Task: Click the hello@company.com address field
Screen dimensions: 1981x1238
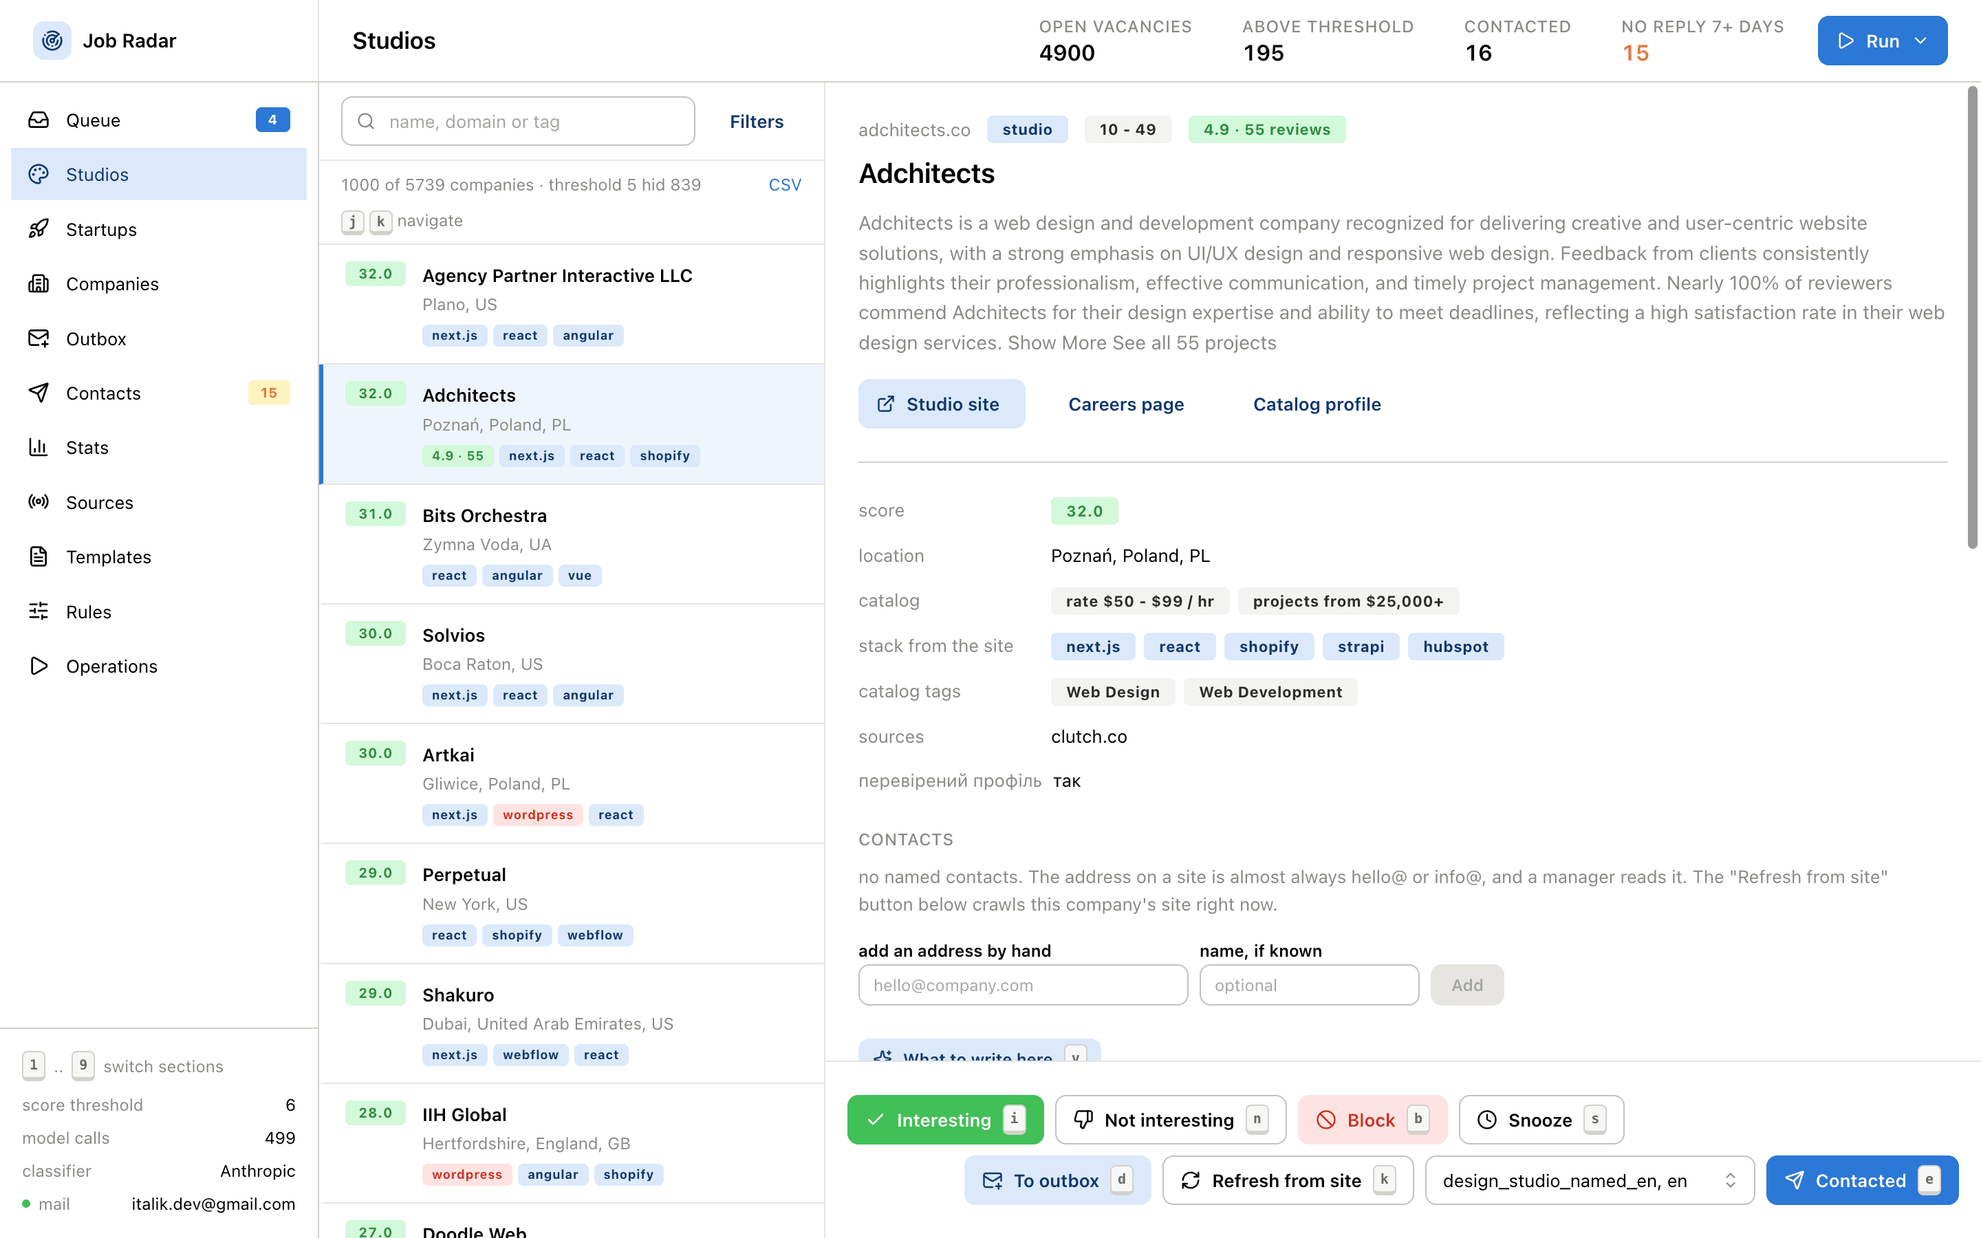Action: click(1022, 985)
